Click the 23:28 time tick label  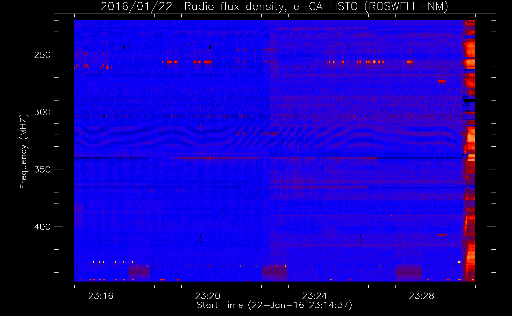(422, 296)
